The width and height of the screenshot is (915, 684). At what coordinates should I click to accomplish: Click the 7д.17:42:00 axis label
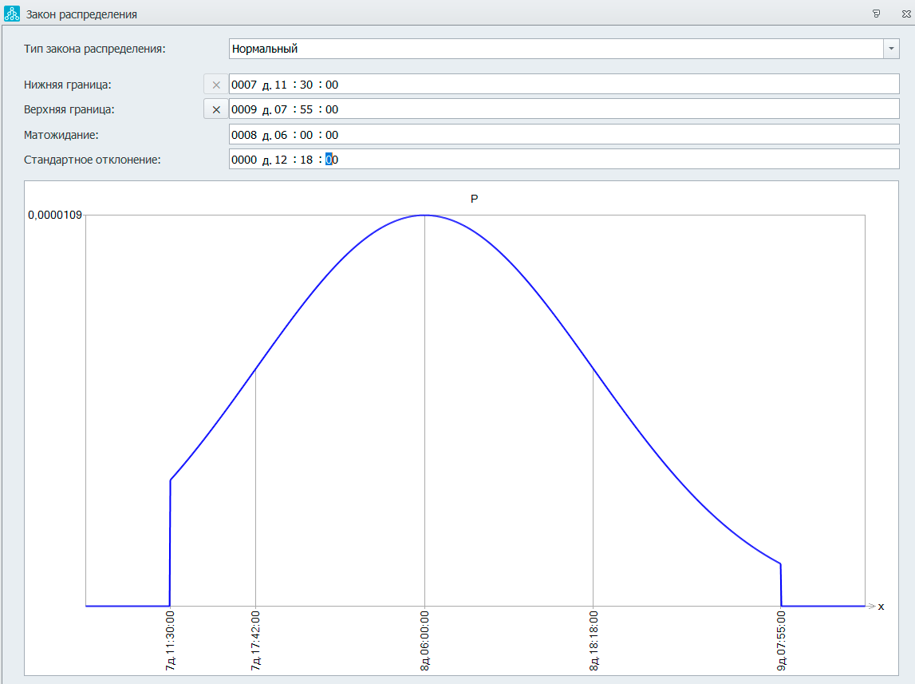click(x=256, y=641)
